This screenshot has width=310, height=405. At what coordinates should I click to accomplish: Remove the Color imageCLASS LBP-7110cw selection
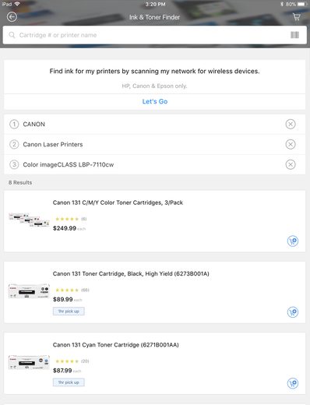pos(291,164)
